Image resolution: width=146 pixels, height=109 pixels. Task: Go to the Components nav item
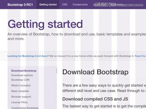[80, 4]
